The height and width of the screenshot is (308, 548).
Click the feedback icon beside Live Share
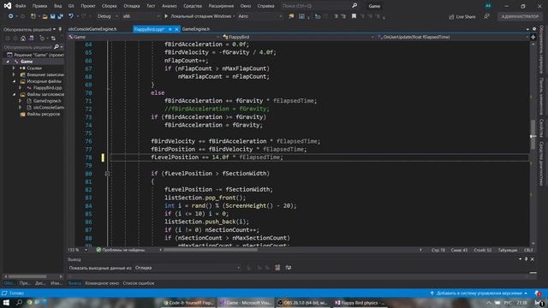(x=486, y=16)
